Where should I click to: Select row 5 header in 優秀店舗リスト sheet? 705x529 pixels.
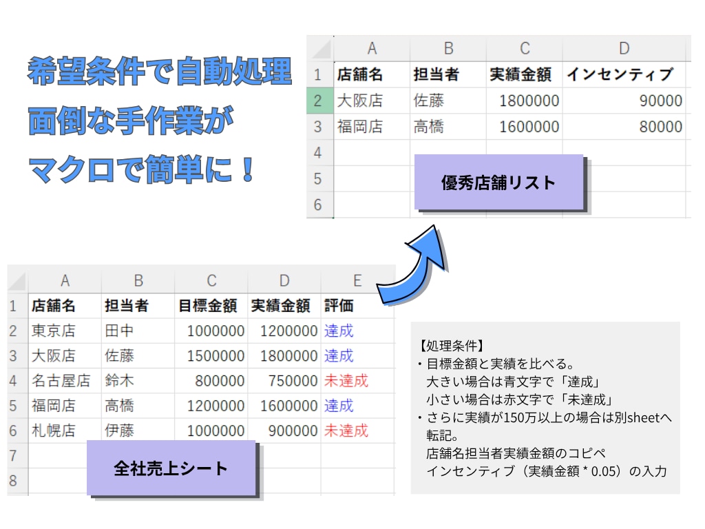318,179
